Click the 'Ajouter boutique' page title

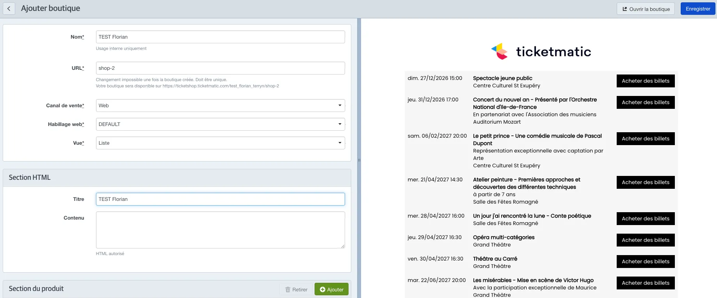[50, 8]
